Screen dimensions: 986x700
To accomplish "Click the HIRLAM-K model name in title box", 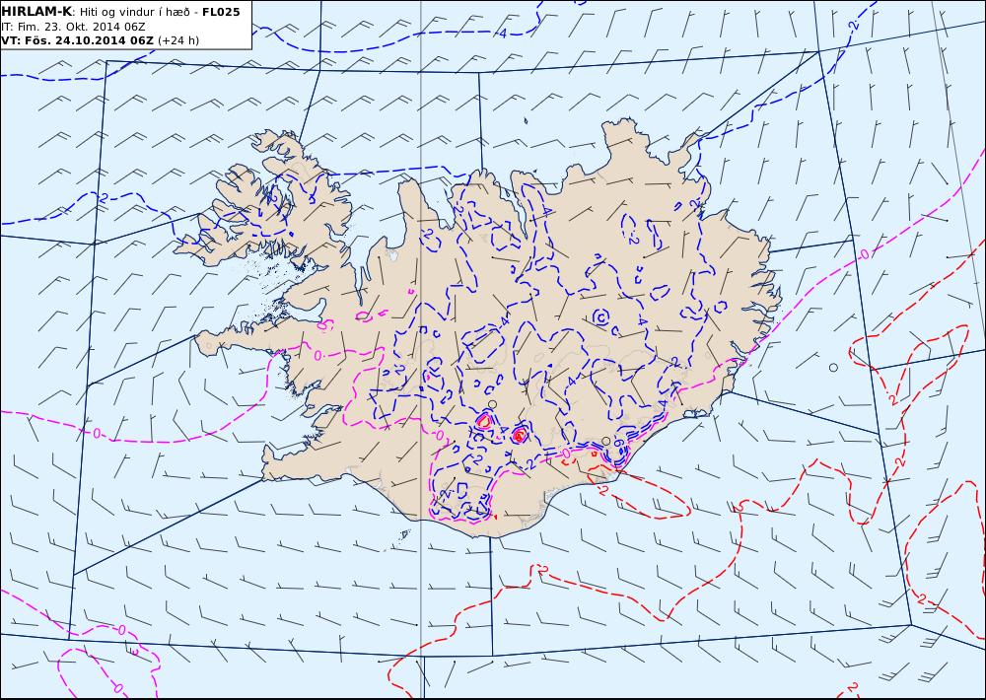I will pos(37,12).
